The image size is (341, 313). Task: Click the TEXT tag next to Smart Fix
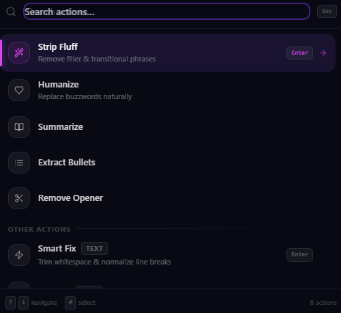(x=94, y=249)
